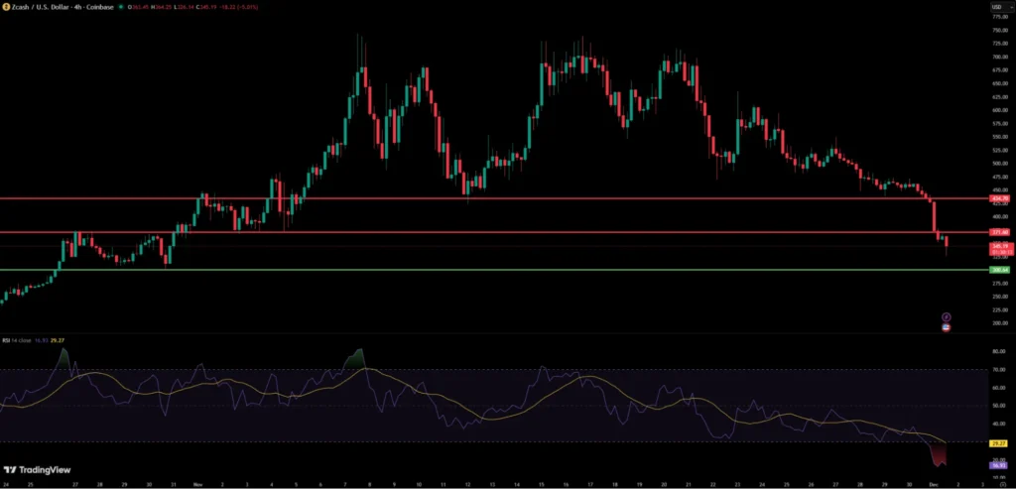Viewport: 1016px width, 489px height.
Task: Click the yellow RSI average value 29.27
Action: pyautogui.click(x=998, y=443)
